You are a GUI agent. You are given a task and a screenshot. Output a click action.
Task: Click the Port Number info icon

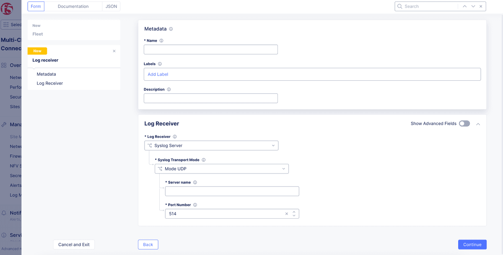(195, 205)
